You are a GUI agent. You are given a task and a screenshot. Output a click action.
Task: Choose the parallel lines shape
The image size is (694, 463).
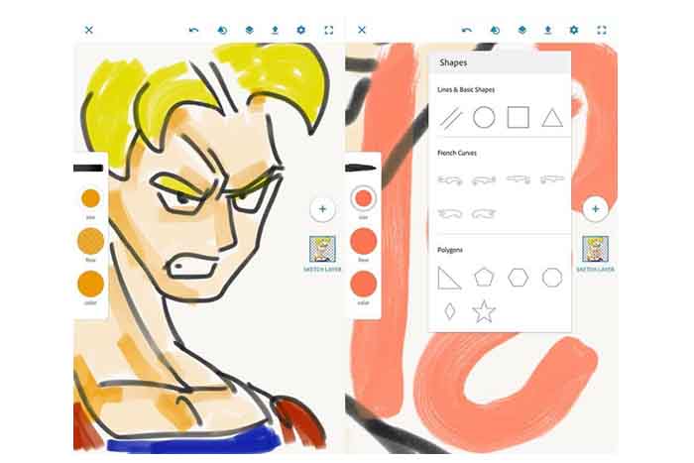click(x=450, y=118)
